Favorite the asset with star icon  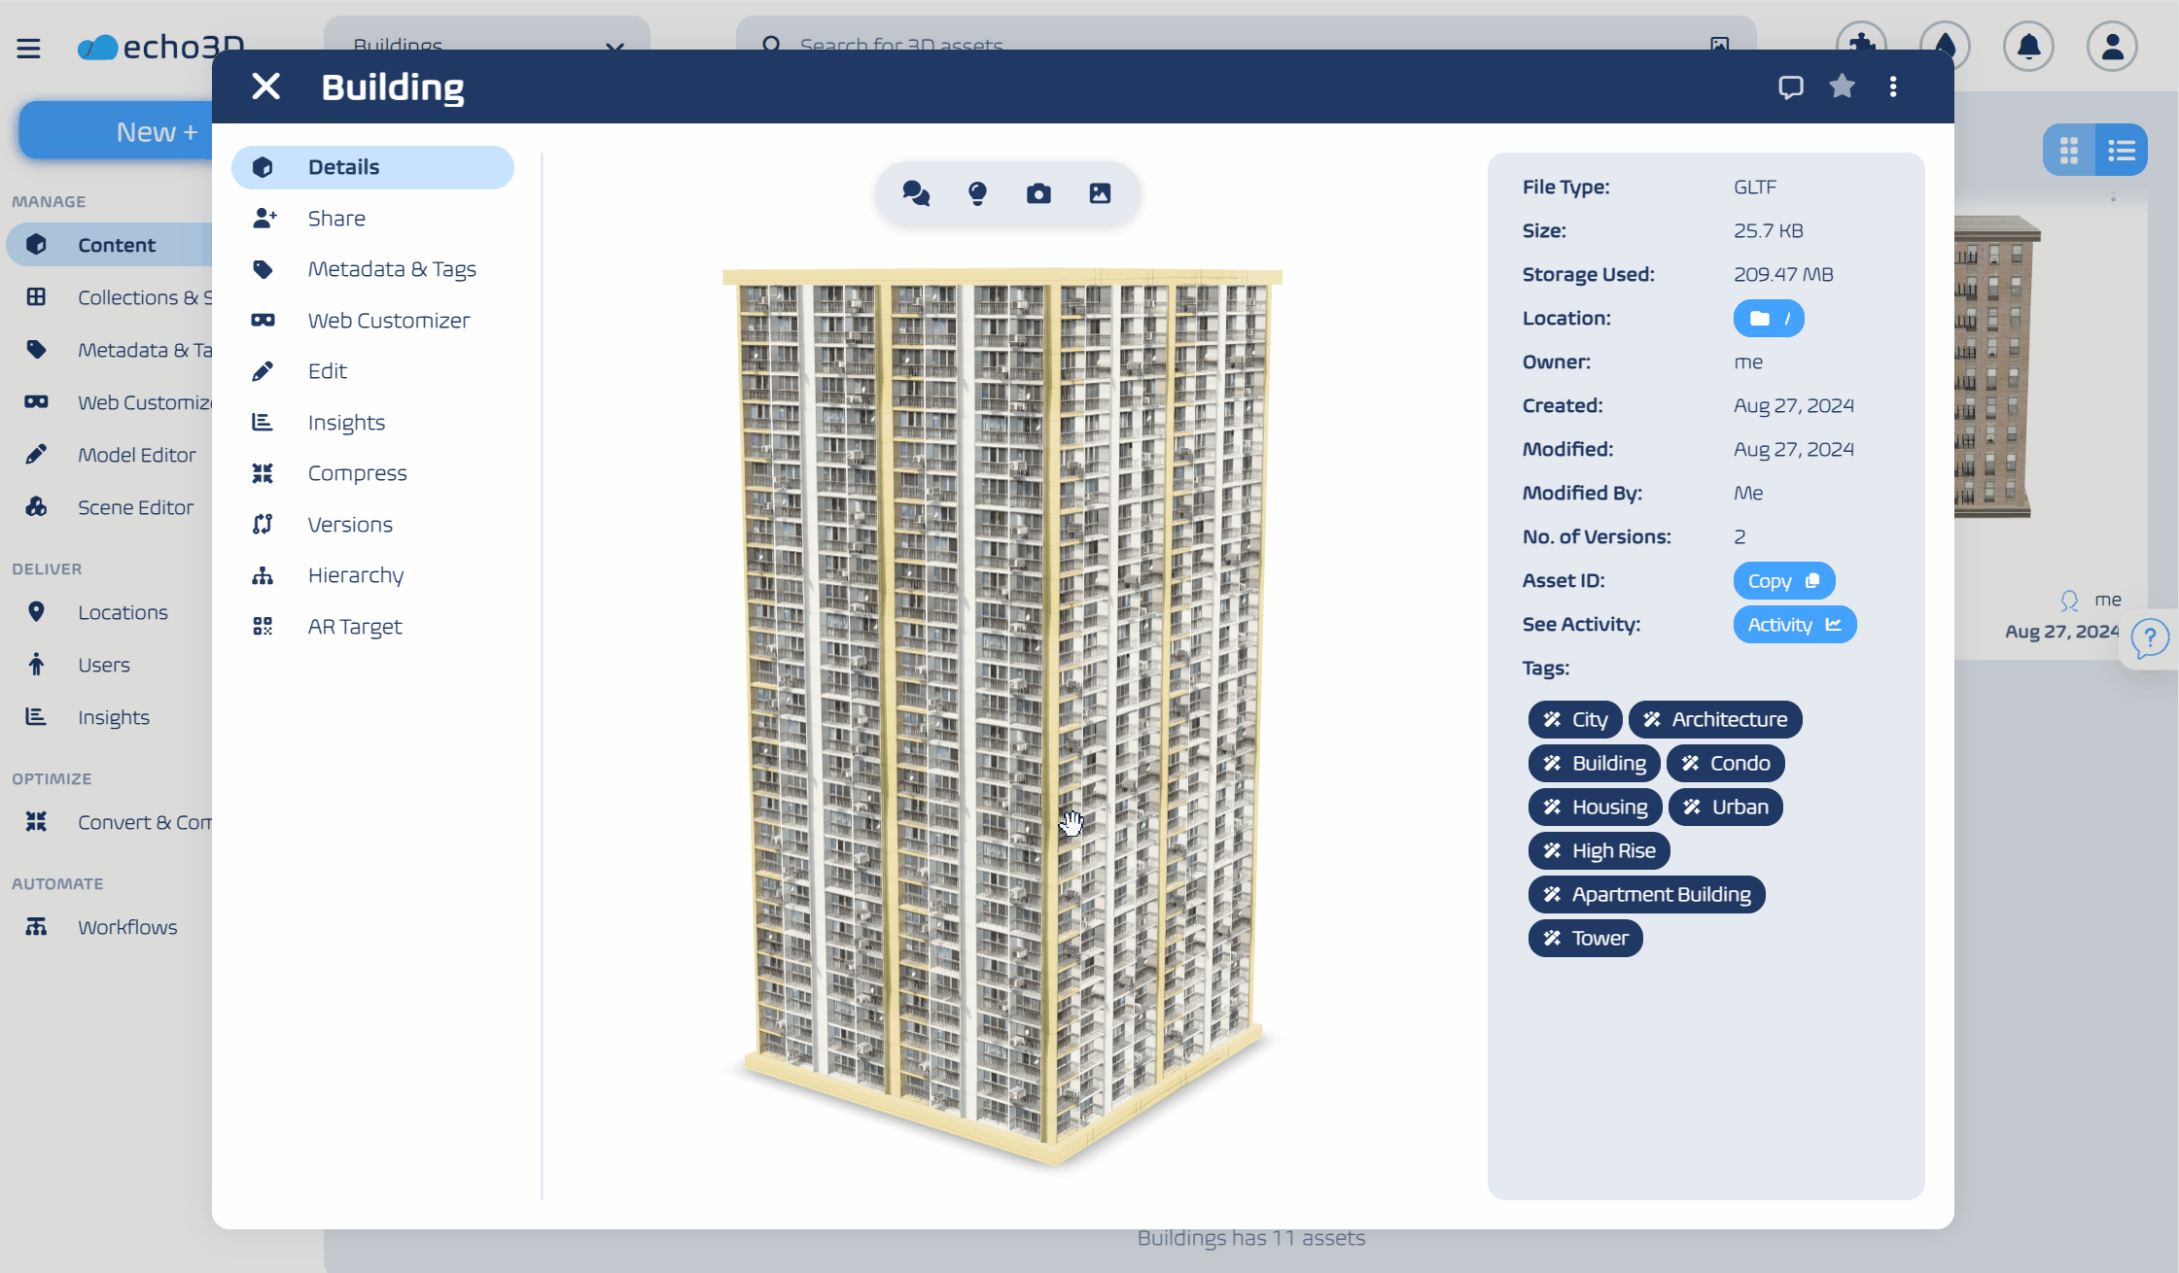[1842, 86]
